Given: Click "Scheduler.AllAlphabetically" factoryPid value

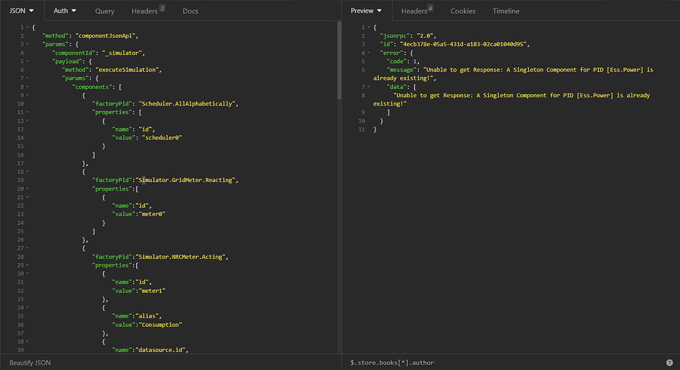Looking at the screenshot, I should pos(188,104).
